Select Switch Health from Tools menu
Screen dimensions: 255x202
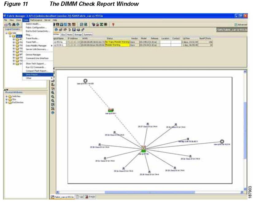pos(38,24)
